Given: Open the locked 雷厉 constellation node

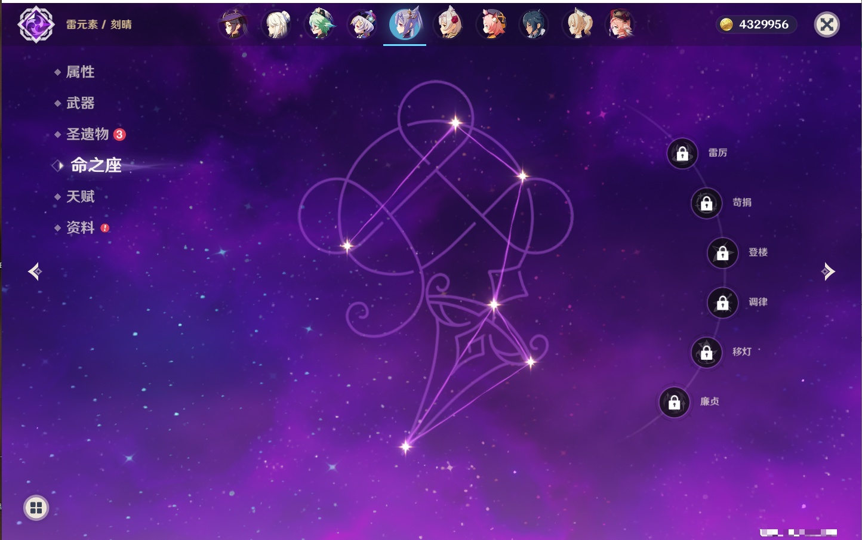Looking at the screenshot, I should [x=682, y=153].
